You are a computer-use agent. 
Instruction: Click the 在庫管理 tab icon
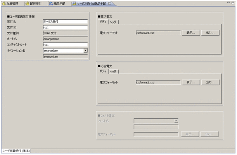[x=4, y=3]
